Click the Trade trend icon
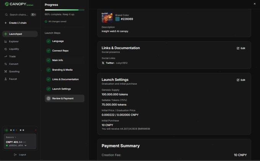Screen dimensions: 260x161 tap(5, 56)
